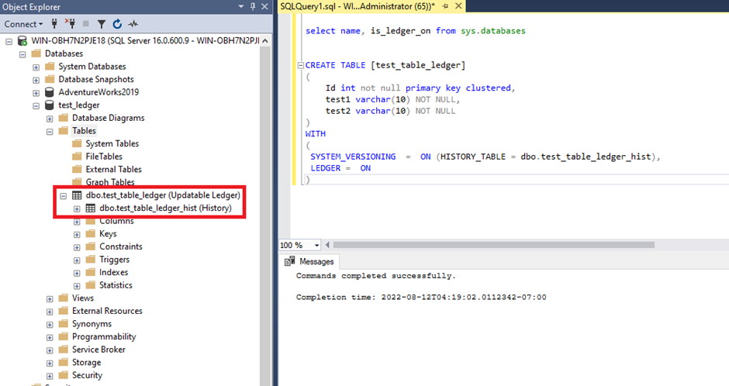The width and height of the screenshot is (729, 386).
Task: Click sys.databases in the select query
Action: coord(493,31)
